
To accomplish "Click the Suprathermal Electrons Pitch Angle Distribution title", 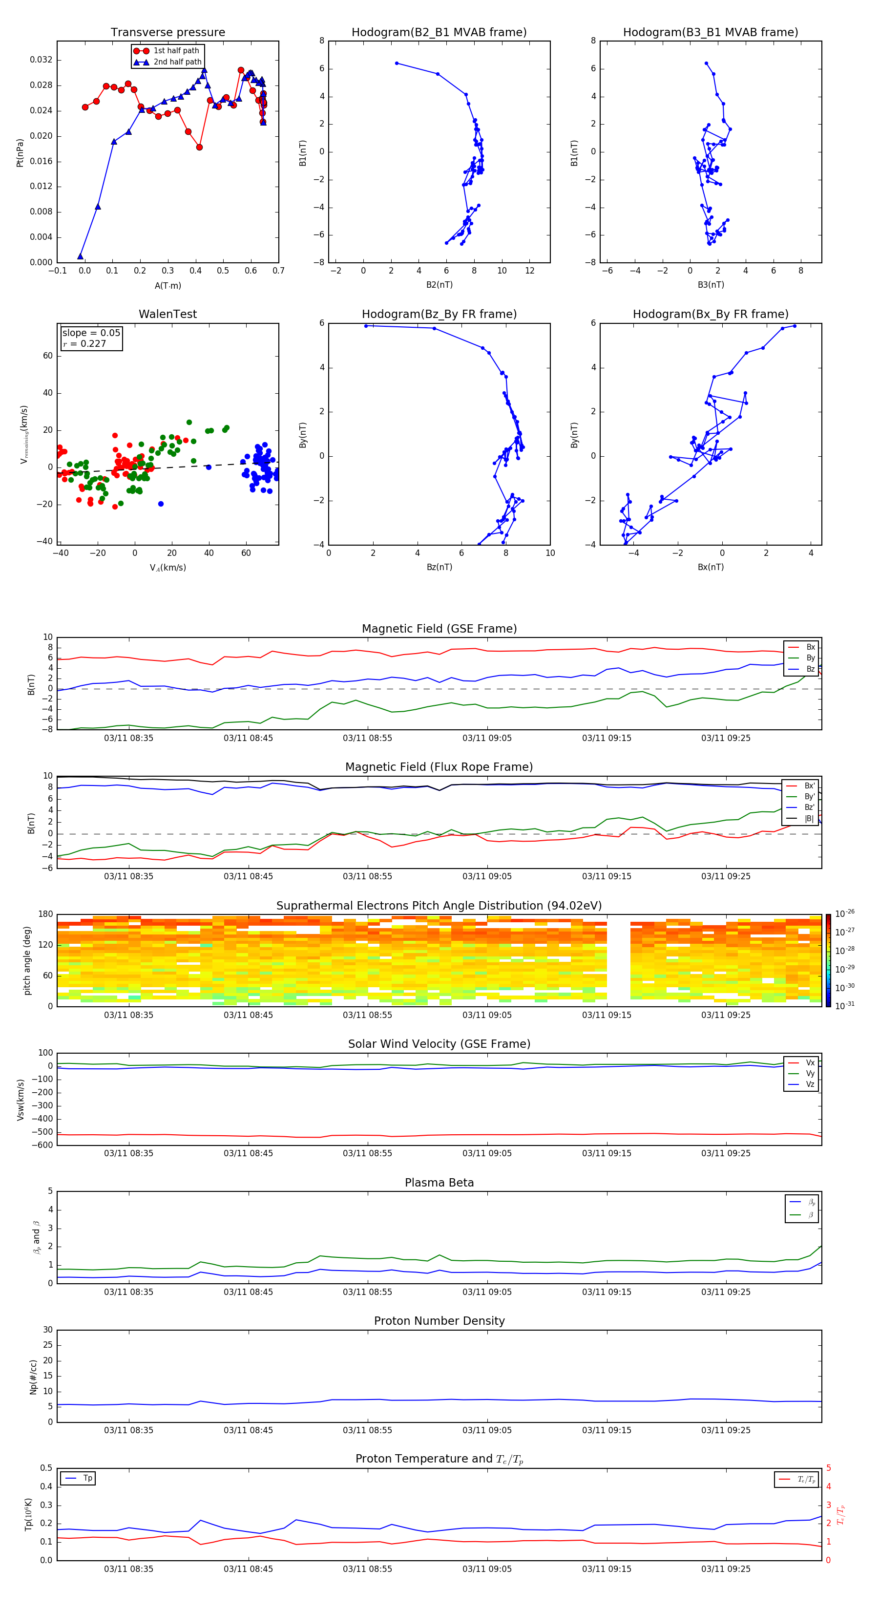I will click(439, 906).
